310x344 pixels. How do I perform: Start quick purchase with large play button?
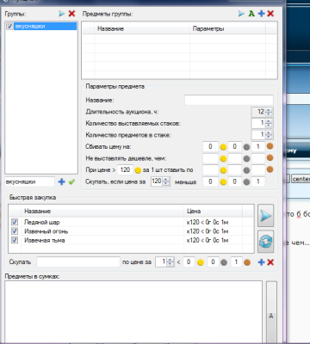[265, 216]
